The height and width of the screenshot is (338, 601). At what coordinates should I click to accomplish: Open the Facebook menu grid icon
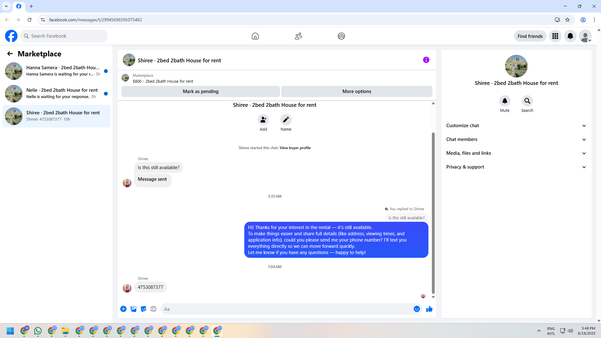pyautogui.click(x=555, y=36)
